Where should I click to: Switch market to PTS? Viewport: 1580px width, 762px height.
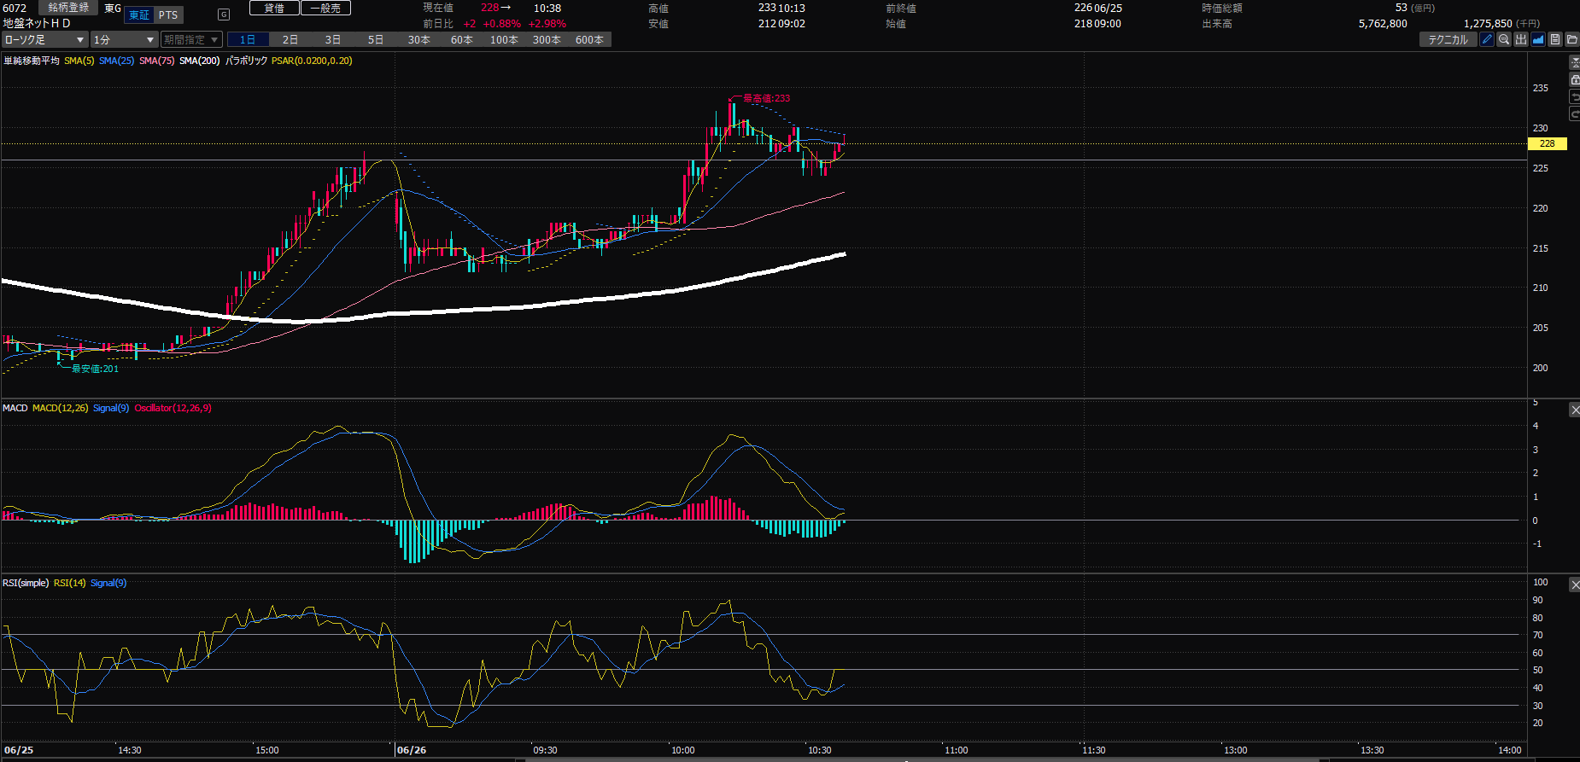pyautogui.click(x=168, y=15)
